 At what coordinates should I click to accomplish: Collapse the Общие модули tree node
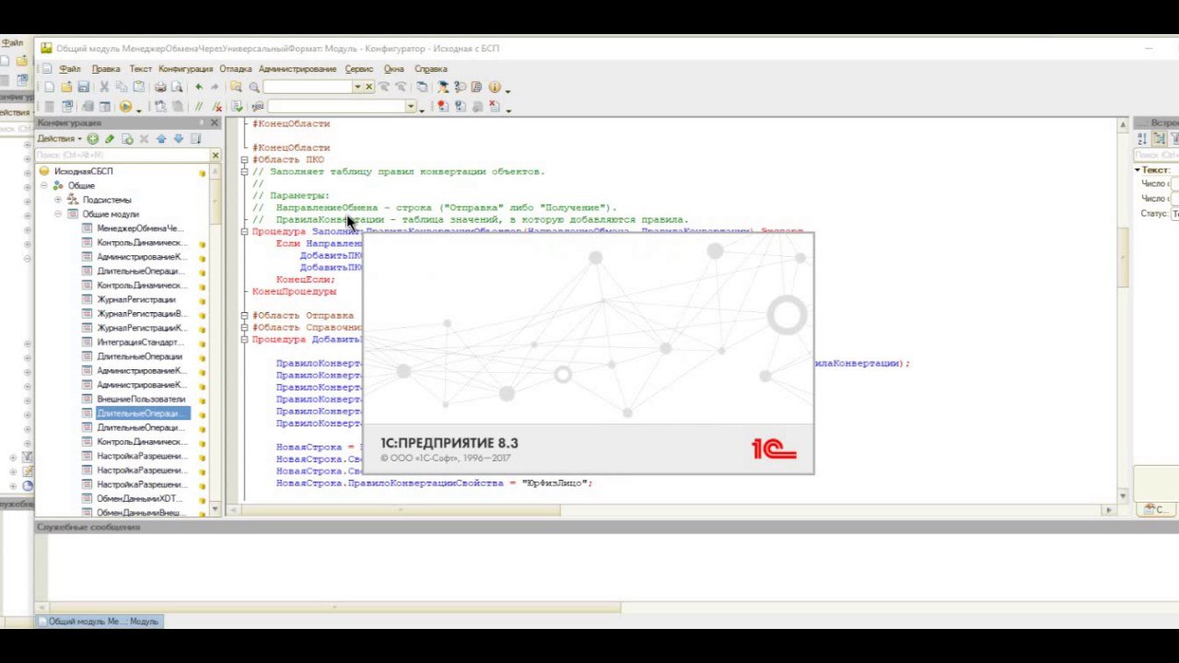58,214
